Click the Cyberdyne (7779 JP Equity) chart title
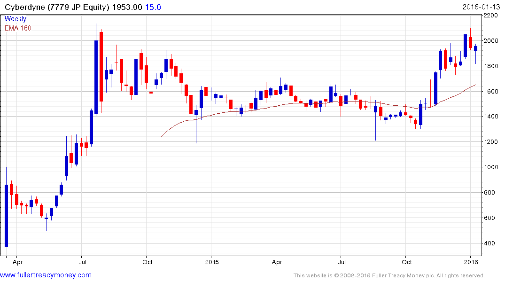This screenshot has width=505, height=282. [x=57, y=7]
